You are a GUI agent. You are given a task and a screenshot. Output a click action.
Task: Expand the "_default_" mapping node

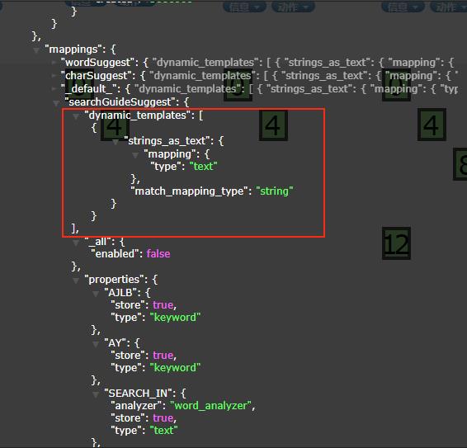coord(54,89)
